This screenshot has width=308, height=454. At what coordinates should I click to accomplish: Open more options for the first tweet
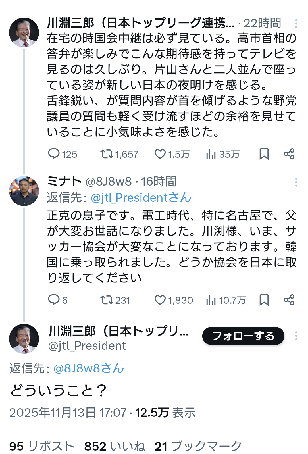point(296,24)
